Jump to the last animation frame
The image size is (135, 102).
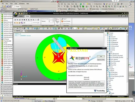coord(33,20)
